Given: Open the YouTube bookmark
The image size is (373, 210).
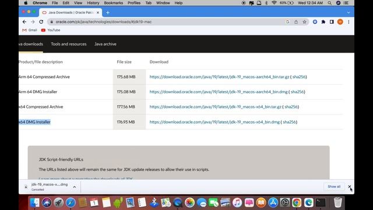Looking at the screenshot, I should click(51, 30).
